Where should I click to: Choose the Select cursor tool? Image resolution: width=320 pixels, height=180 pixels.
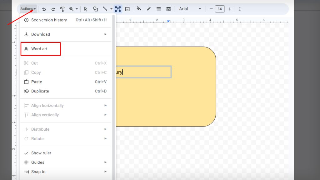[x=86, y=9]
